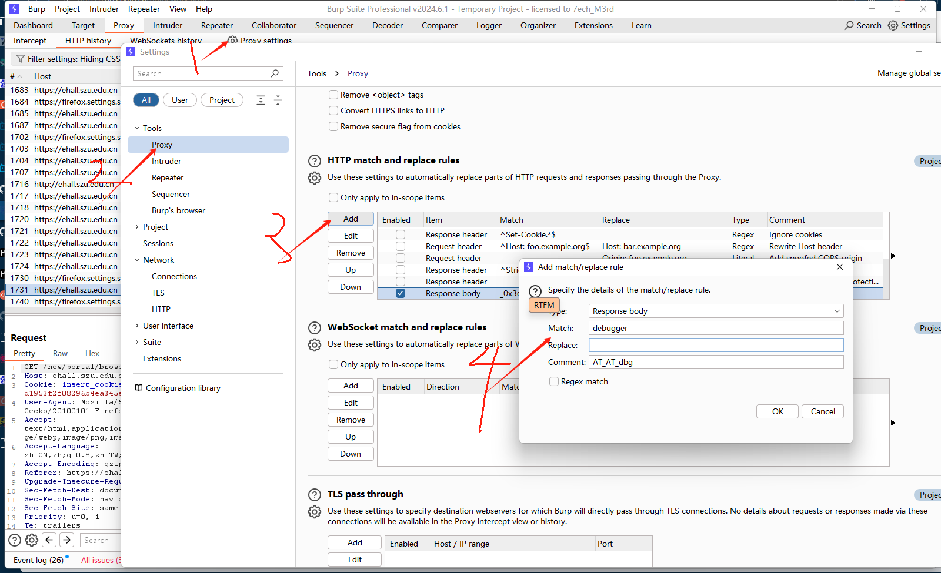Collapse the Network tree node
This screenshot has height=573, width=941.
pyautogui.click(x=137, y=260)
